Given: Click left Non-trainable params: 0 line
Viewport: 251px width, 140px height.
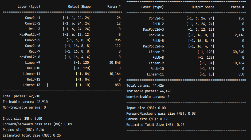Looking at the screenshot, I should pyautogui.click(x=24, y=107).
